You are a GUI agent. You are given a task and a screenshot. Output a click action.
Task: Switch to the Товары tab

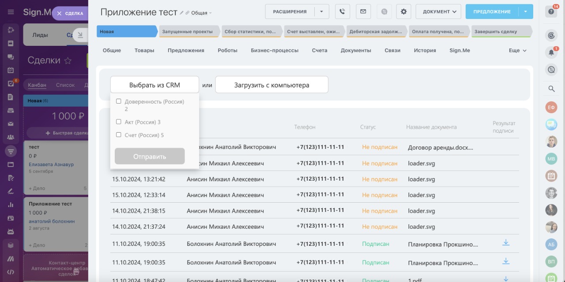[x=144, y=50]
